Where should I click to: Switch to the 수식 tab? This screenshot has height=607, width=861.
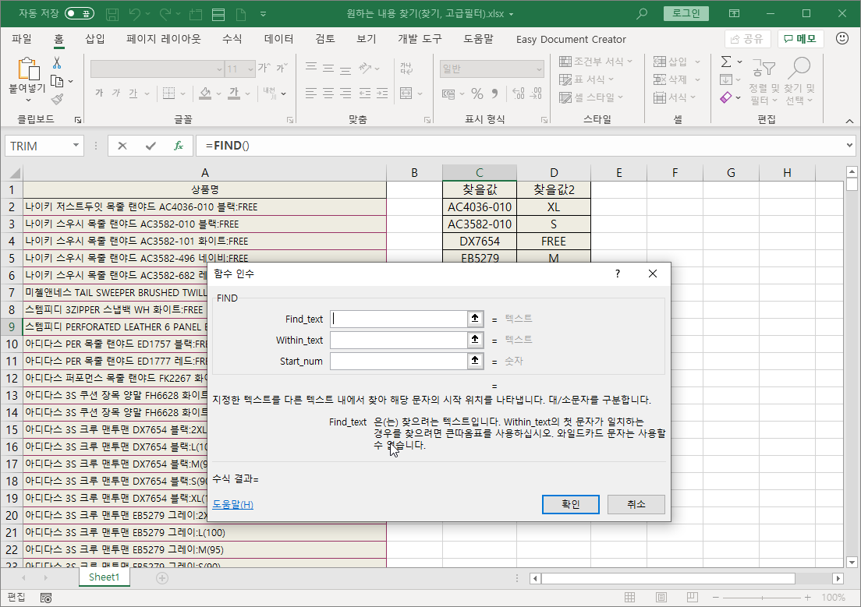pyautogui.click(x=232, y=39)
